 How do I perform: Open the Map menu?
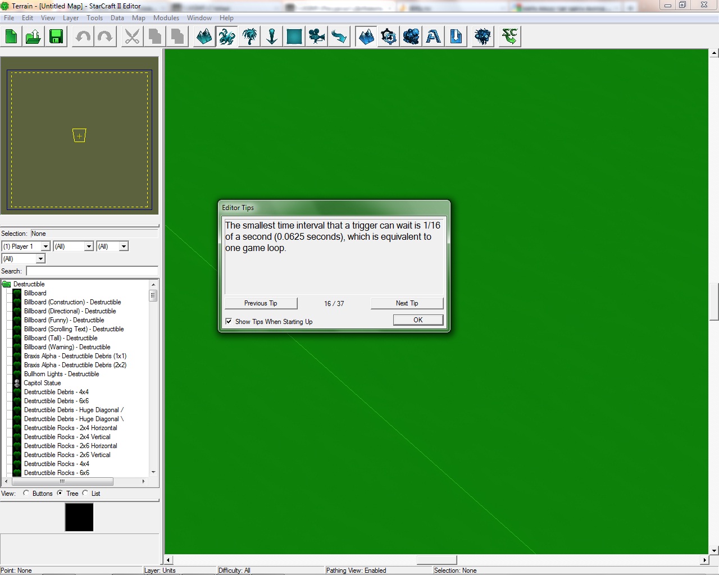pyautogui.click(x=138, y=18)
